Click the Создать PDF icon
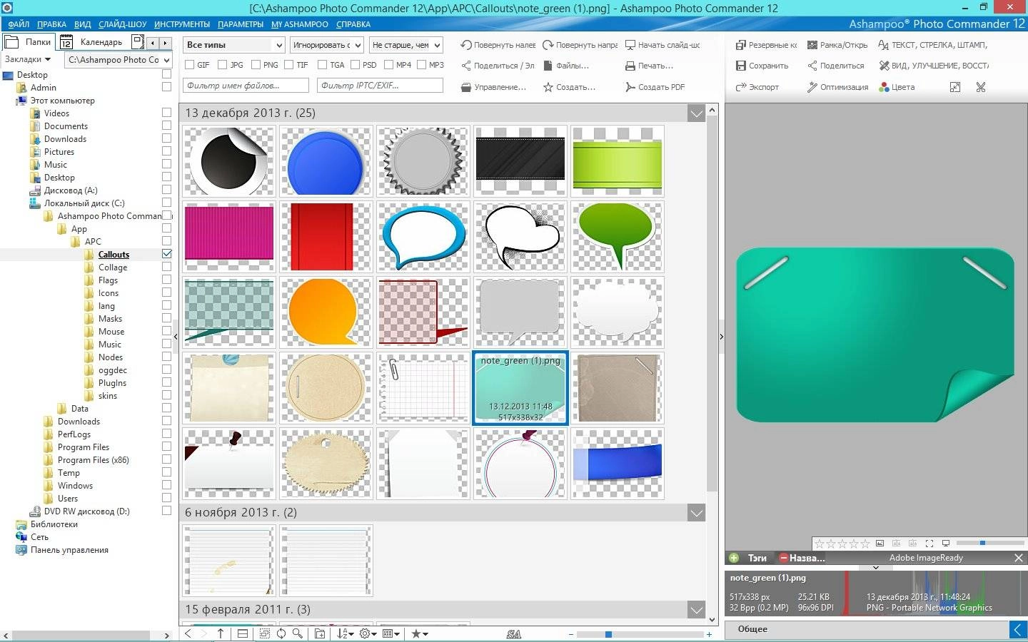This screenshot has width=1028, height=642. coord(630,87)
